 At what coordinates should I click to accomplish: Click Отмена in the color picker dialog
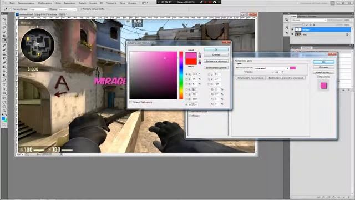tap(216, 54)
